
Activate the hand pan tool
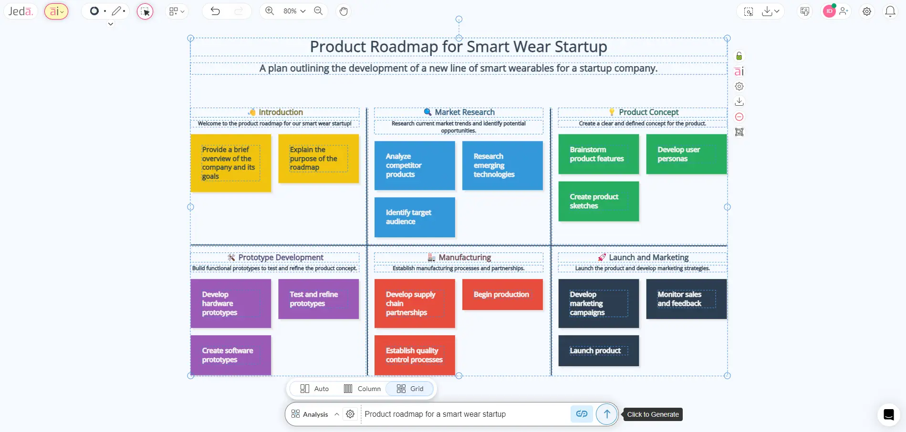pos(343,11)
